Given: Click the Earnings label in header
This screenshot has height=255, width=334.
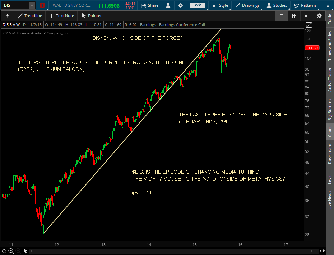Looking at the screenshot, I should point(148,25).
